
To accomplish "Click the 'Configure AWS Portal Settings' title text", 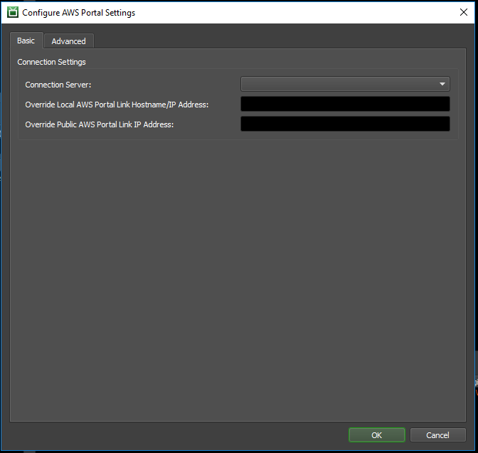I will click(x=78, y=13).
